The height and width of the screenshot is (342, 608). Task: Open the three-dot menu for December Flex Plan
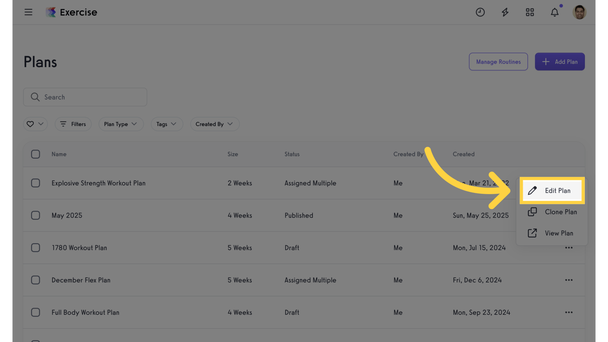(x=569, y=280)
